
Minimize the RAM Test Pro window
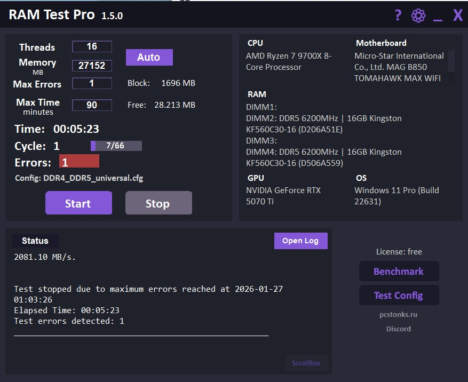438,20
